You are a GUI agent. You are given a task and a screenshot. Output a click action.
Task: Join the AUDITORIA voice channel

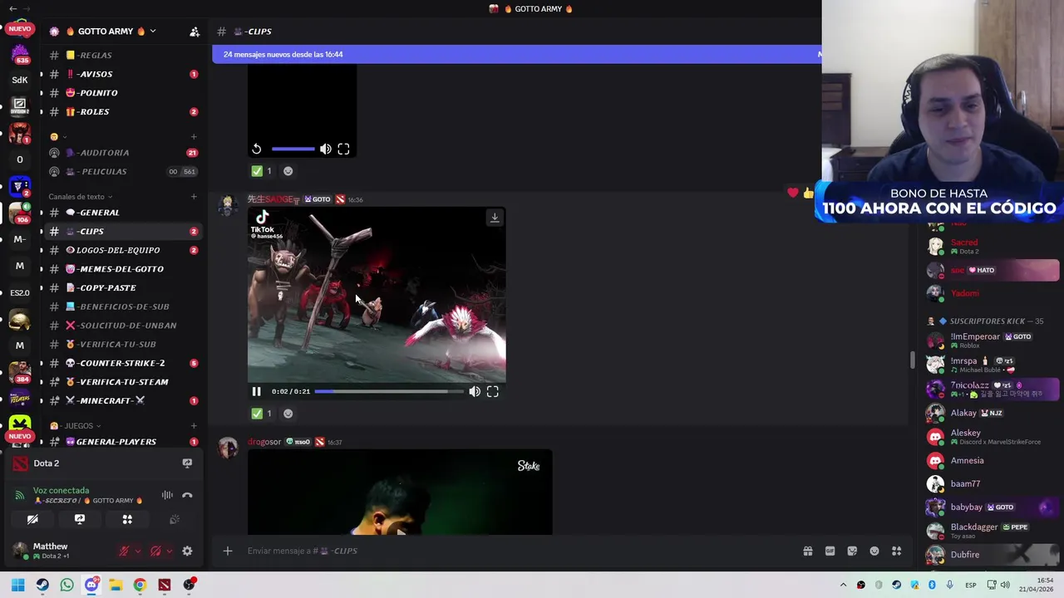tap(123, 153)
